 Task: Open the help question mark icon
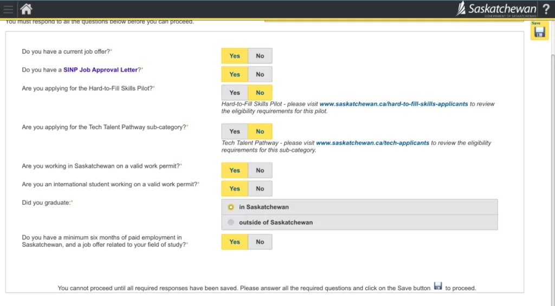point(546,9)
